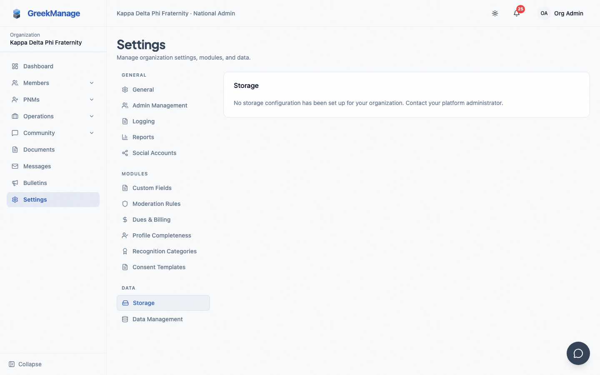This screenshot has width=600, height=375.
Task: Click the GreekManage logo icon
Action: point(17,14)
